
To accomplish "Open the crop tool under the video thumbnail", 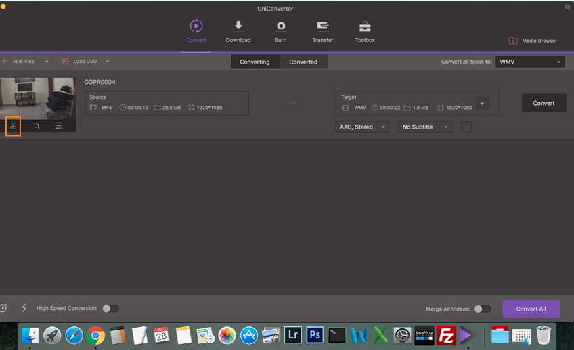I will tap(37, 126).
